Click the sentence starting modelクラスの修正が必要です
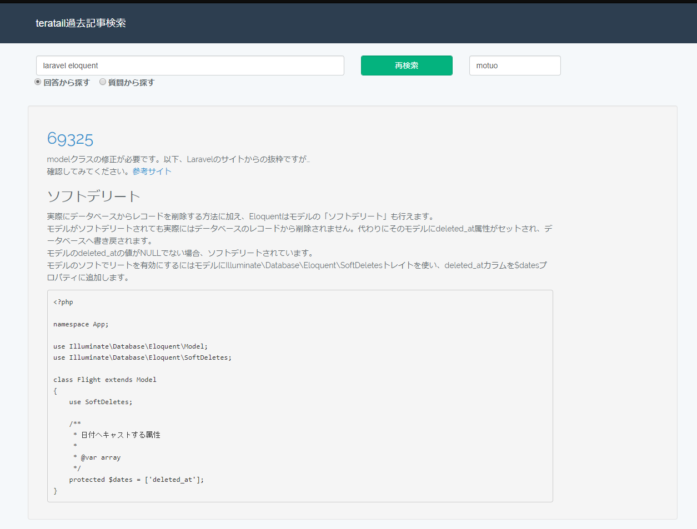Screen dimensions: 697x529 click(x=178, y=159)
